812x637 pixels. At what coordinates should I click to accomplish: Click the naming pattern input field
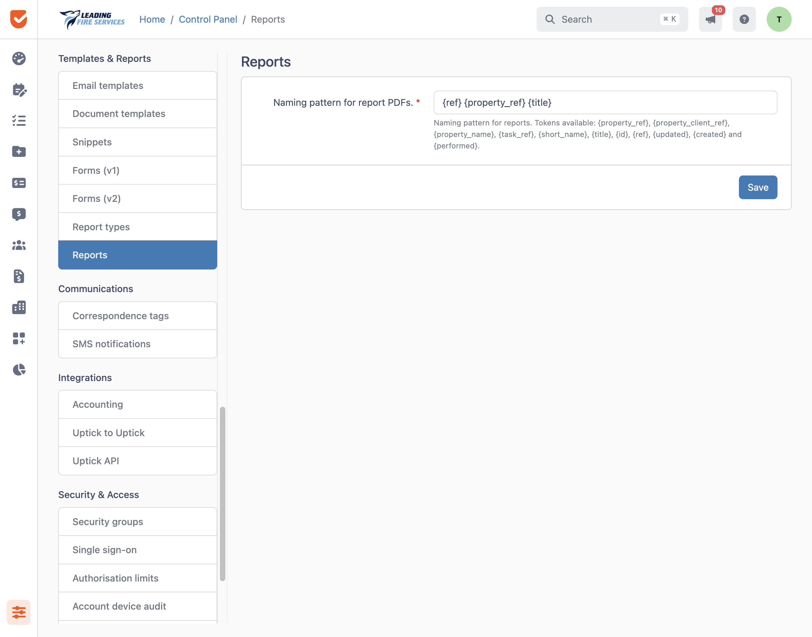point(605,102)
